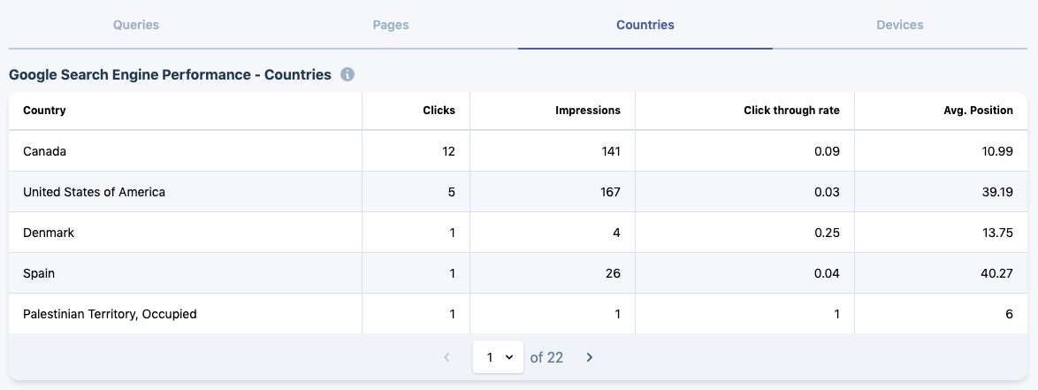Switch to the Queries tab
The width and height of the screenshot is (1038, 390).
point(136,25)
